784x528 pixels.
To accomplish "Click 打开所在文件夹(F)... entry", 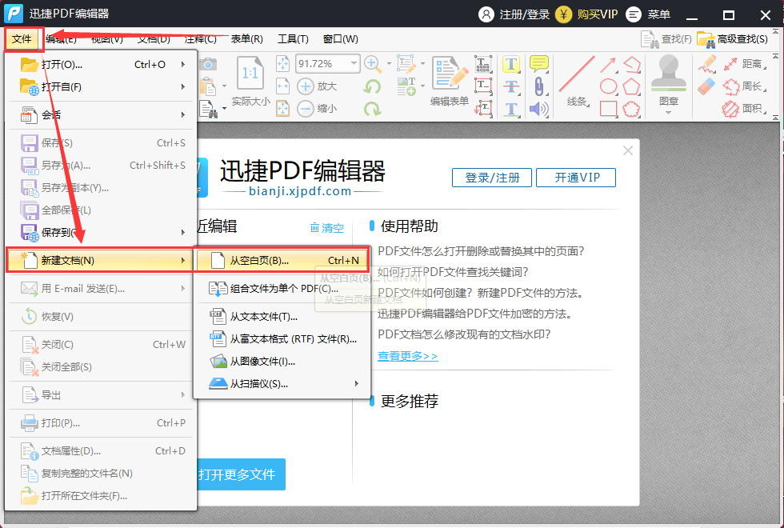I will pyautogui.click(x=101, y=495).
